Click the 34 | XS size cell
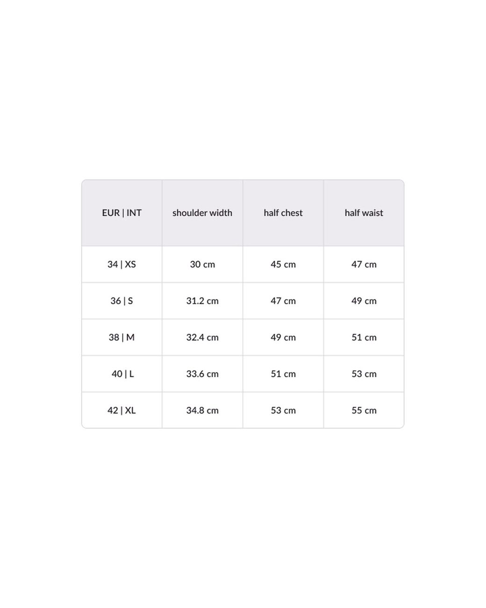The width and height of the screenshot is (486, 608). 121,264
